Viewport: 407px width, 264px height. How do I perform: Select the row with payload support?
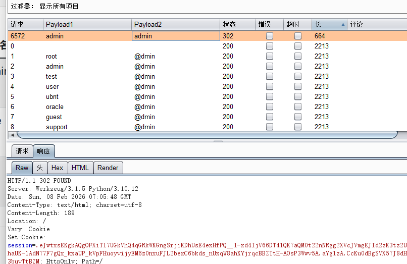click(57, 127)
